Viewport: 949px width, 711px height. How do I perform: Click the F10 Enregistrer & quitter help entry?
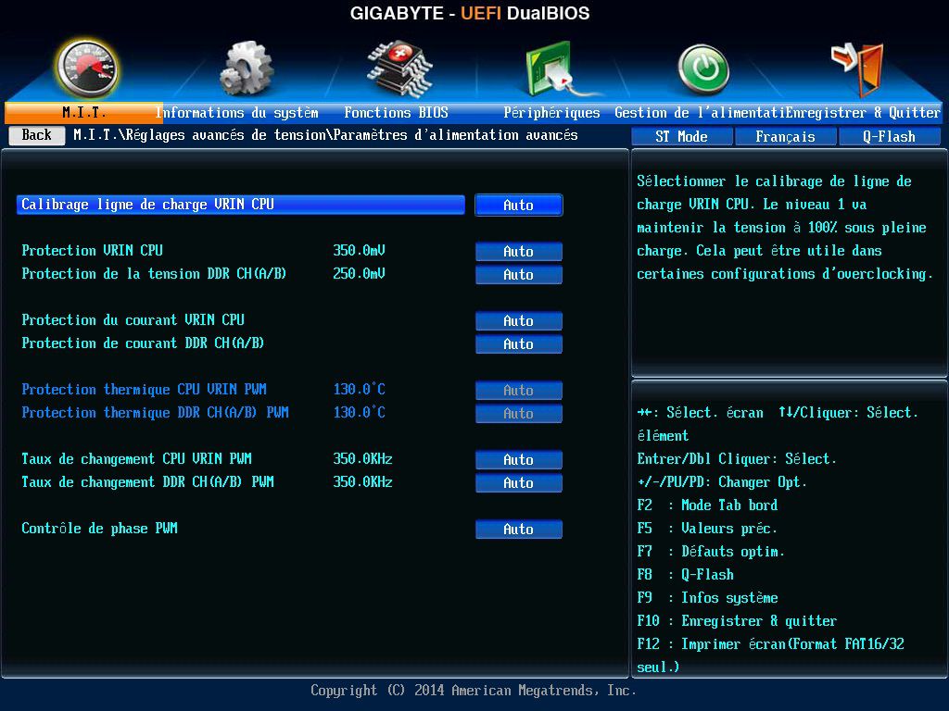click(x=737, y=620)
